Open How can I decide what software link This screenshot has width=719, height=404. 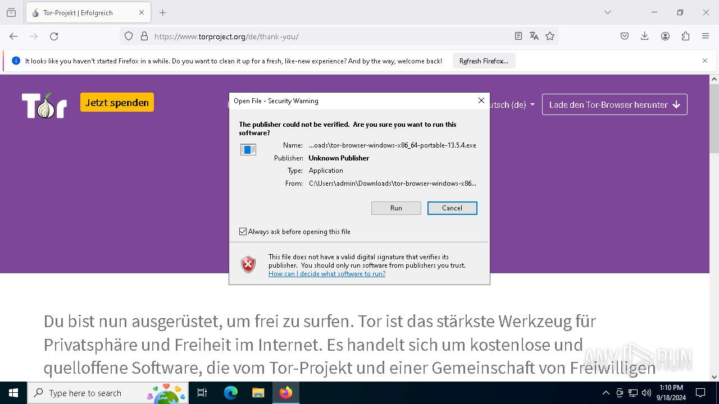pyautogui.click(x=327, y=274)
